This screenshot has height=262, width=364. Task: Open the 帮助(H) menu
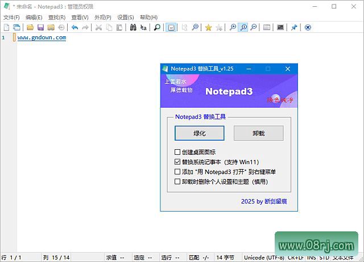tap(148, 18)
